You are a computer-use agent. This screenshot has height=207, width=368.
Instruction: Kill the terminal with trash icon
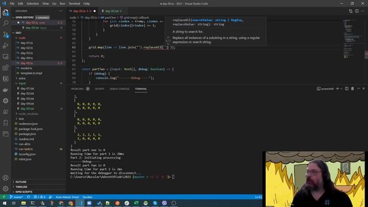352,89
